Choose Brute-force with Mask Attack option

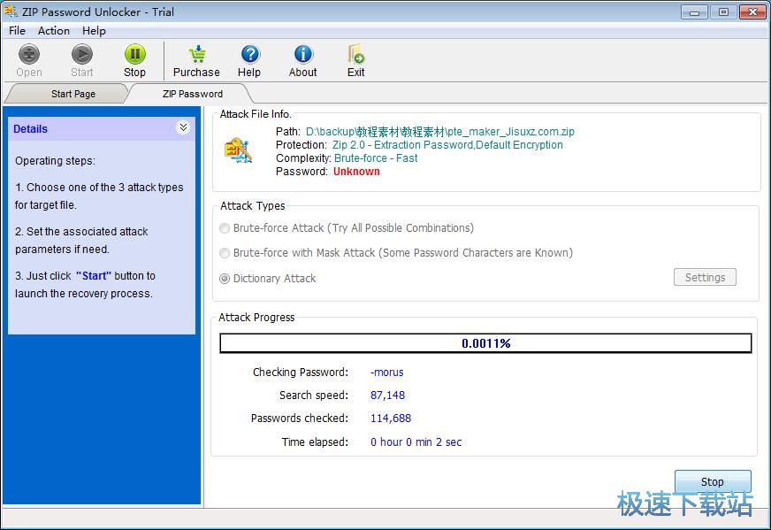click(225, 253)
